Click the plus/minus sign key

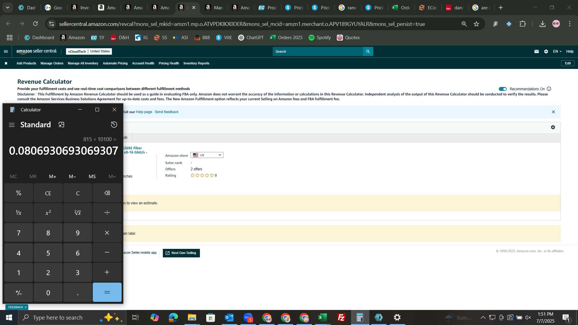(x=19, y=292)
